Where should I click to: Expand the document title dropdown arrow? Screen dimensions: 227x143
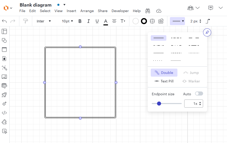(x=64, y=5)
